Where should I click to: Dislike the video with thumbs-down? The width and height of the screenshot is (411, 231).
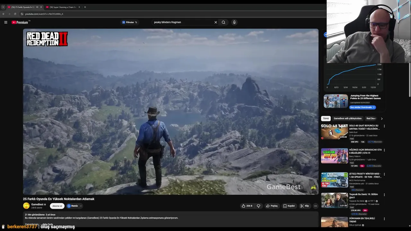[x=258, y=206]
